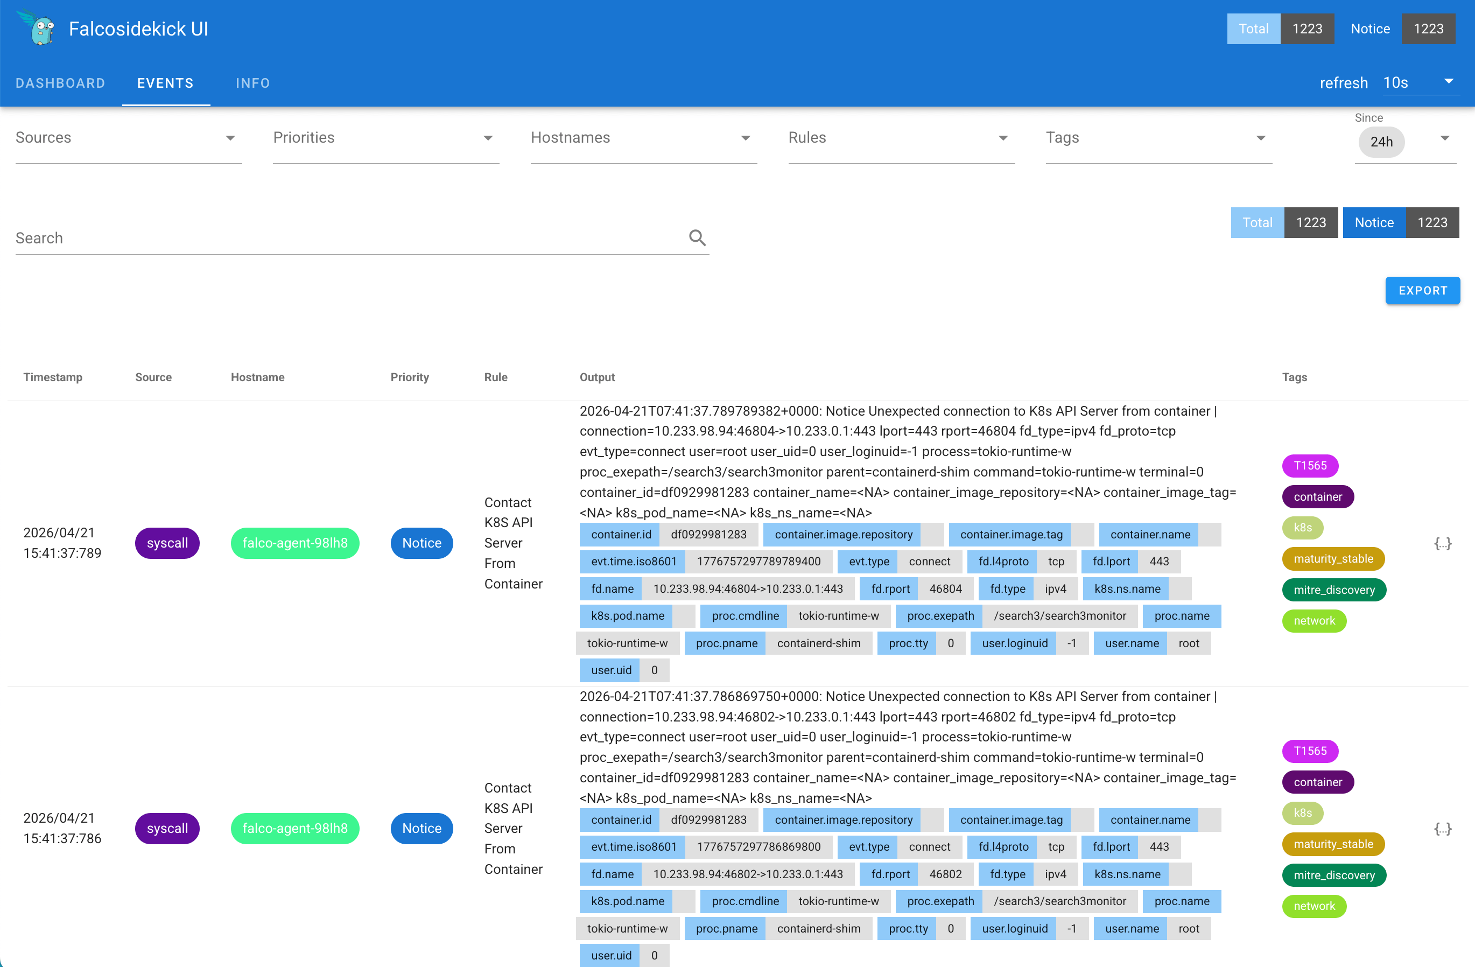Viewport: 1475px width, 967px height.
Task: Click into the Search input field
Action: point(347,238)
